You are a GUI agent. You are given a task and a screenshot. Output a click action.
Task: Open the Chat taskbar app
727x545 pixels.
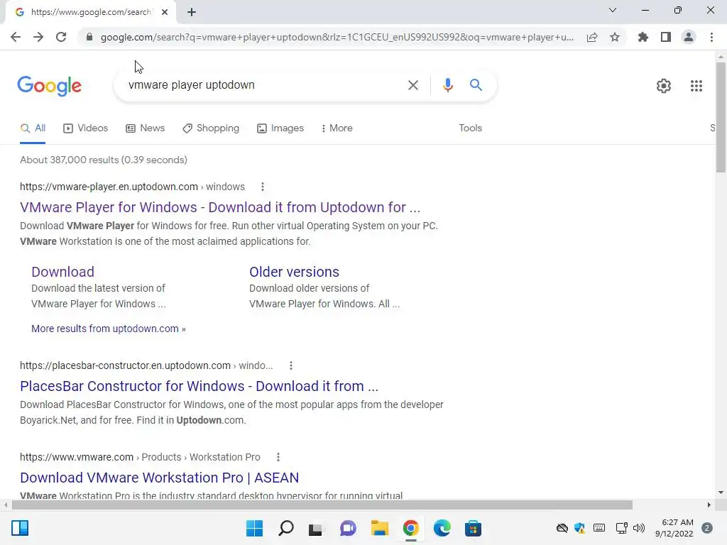348,528
